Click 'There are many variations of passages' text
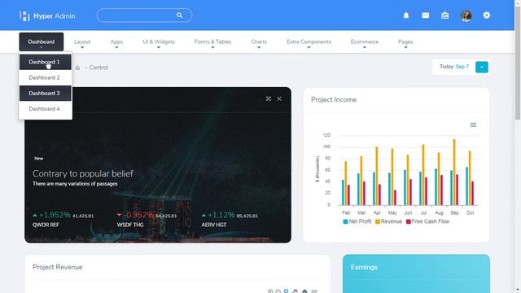This screenshot has height=293, width=521. pyautogui.click(x=75, y=184)
